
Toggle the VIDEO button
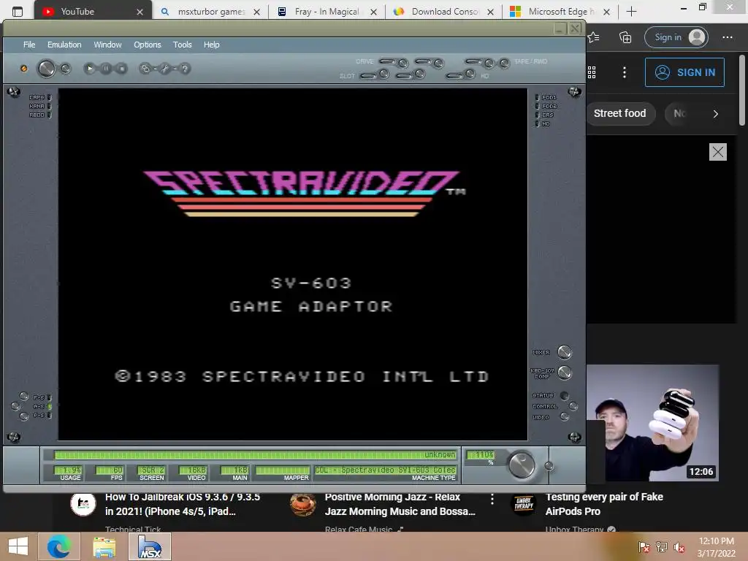(x=565, y=417)
